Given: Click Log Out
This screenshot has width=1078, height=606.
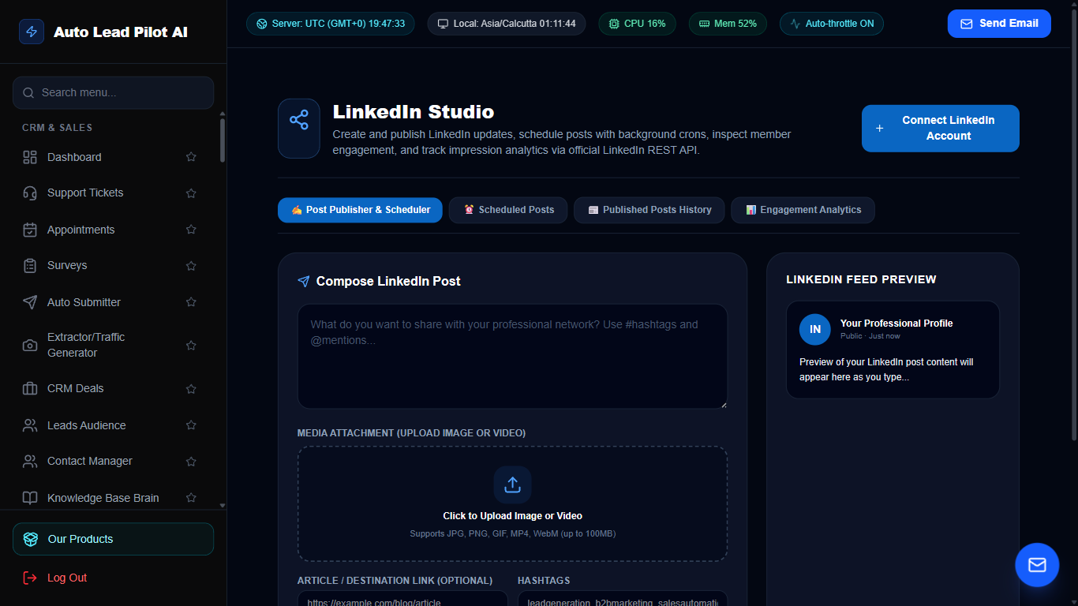Looking at the screenshot, I should pyautogui.click(x=113, y=578).
